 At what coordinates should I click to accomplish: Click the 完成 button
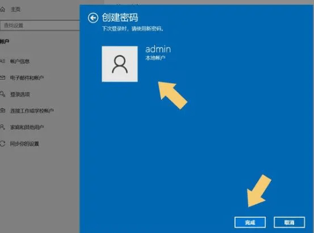pyautogui.click(x=250, y=223)
